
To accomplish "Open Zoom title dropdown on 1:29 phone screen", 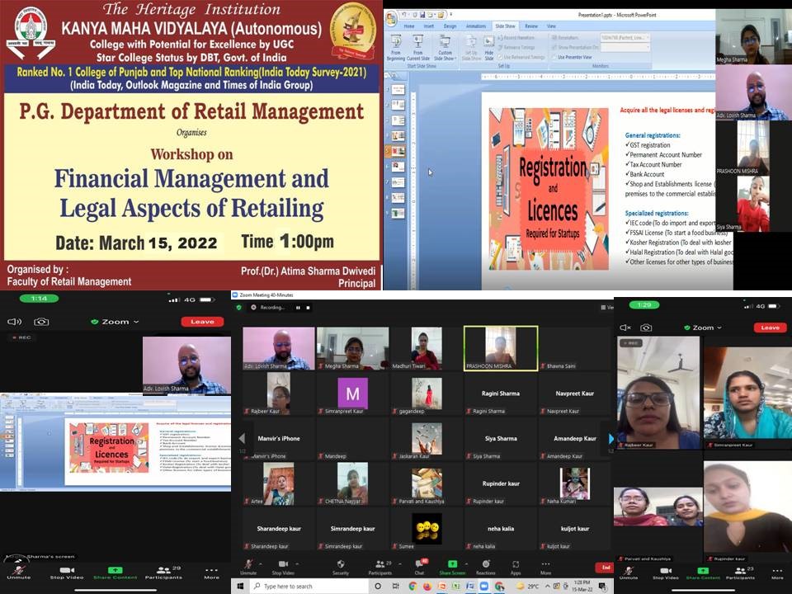I will 703,328.
